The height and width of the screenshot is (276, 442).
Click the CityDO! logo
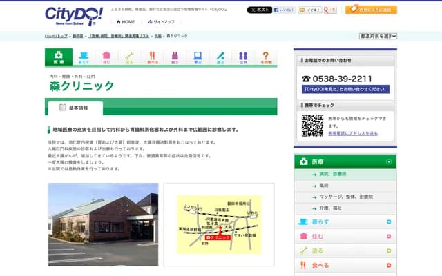click(x=74, y=17)
